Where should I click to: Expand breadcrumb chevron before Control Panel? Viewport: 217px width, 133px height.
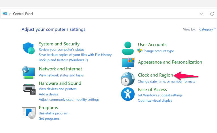pyautogui.click(x=10, y=14)
